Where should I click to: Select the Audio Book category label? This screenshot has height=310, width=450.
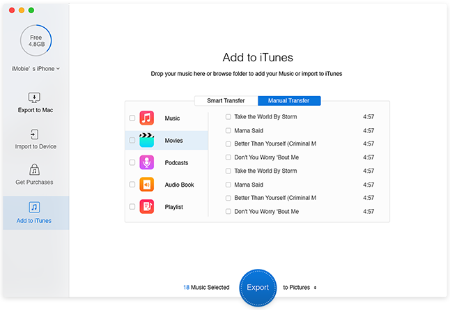coord(179,185)
